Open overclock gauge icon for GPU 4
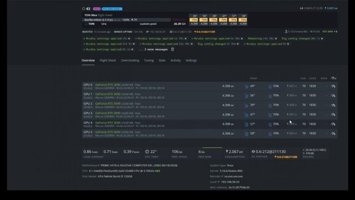Screen dimensions: 355x200 pos(333,124)
